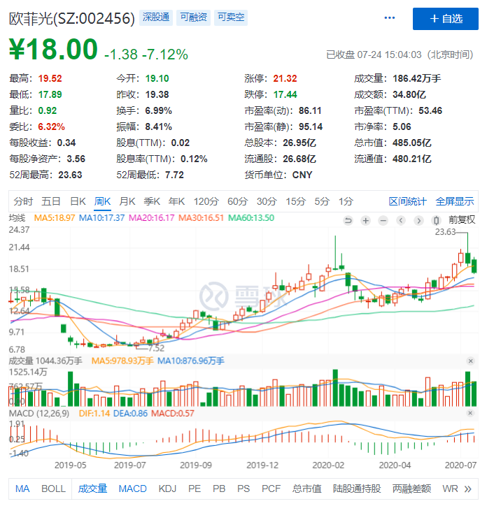Select the MA overlay indicator
The width and height of the screenshot is (487, 506).
tap(22, 489)
